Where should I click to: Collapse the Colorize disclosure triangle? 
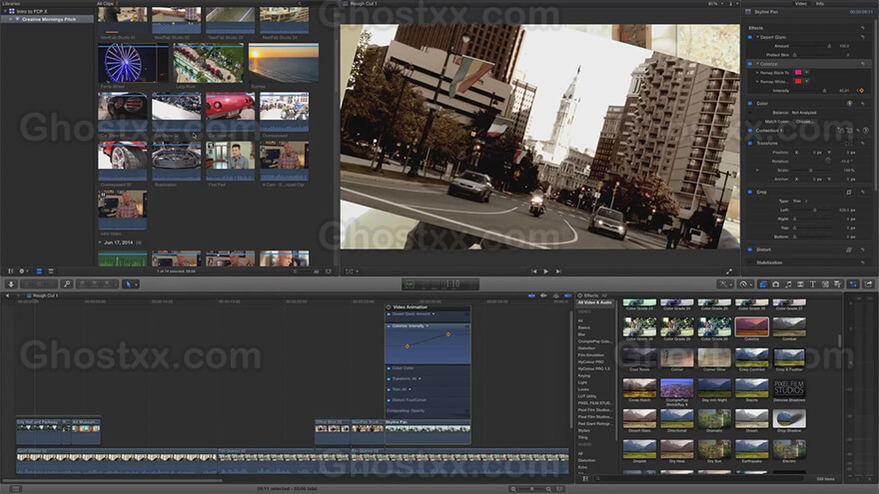(x=757, y=64)
